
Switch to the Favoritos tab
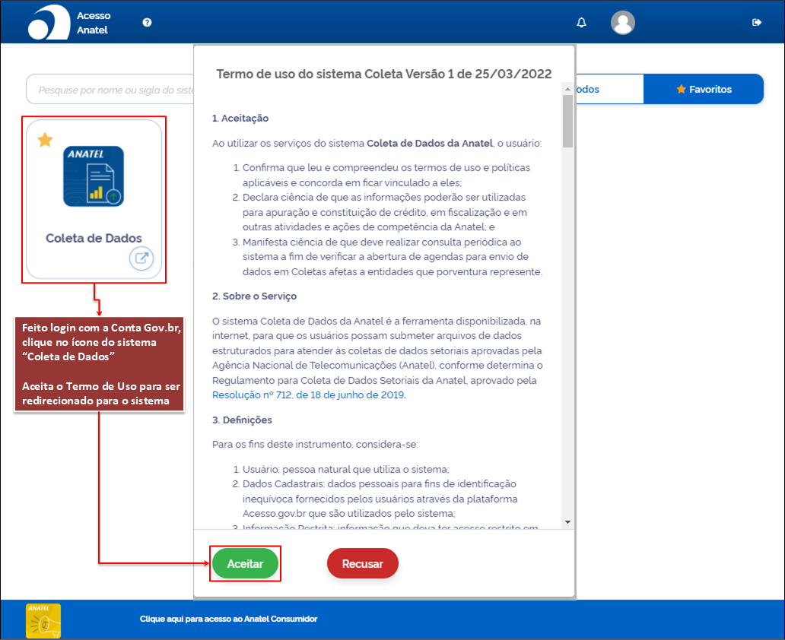(704, 90)
